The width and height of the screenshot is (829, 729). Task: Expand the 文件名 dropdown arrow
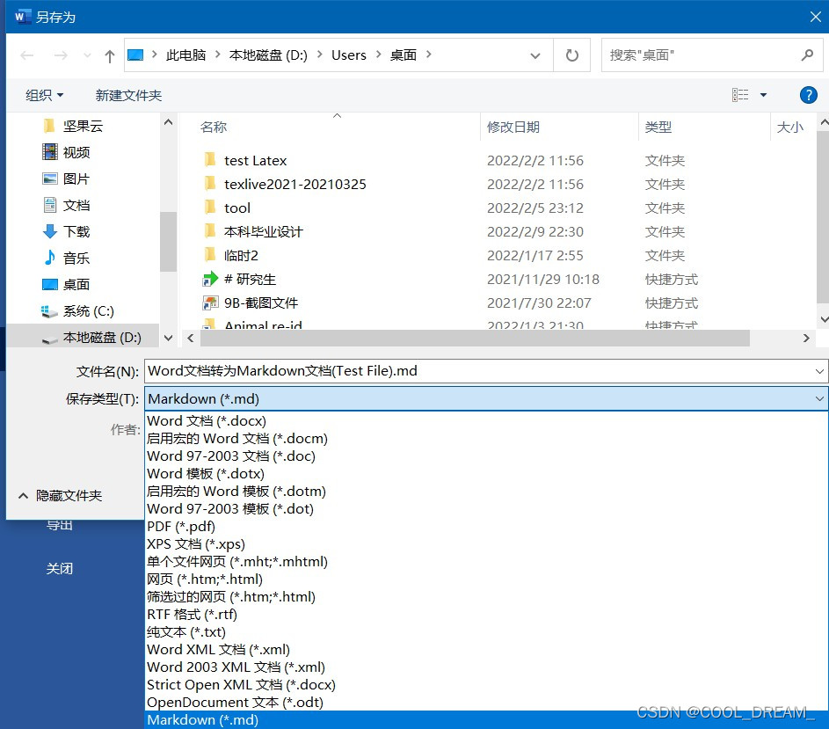click(819, 371)
